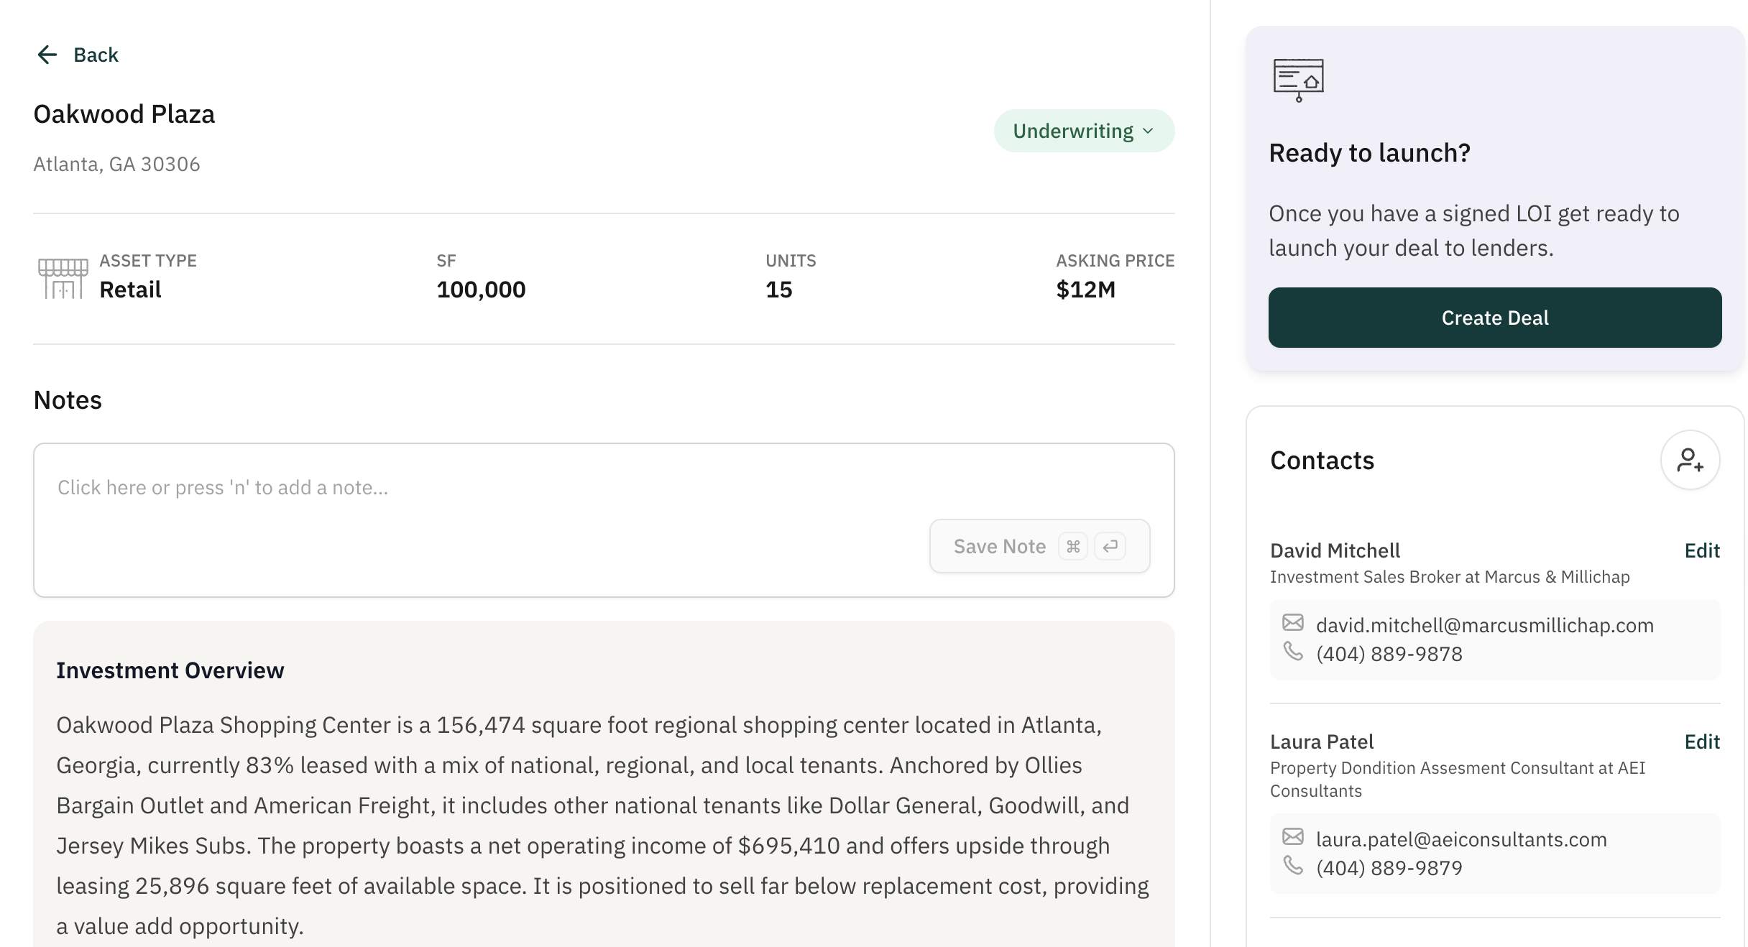Click David Mitchell's phone icon

1293,651
